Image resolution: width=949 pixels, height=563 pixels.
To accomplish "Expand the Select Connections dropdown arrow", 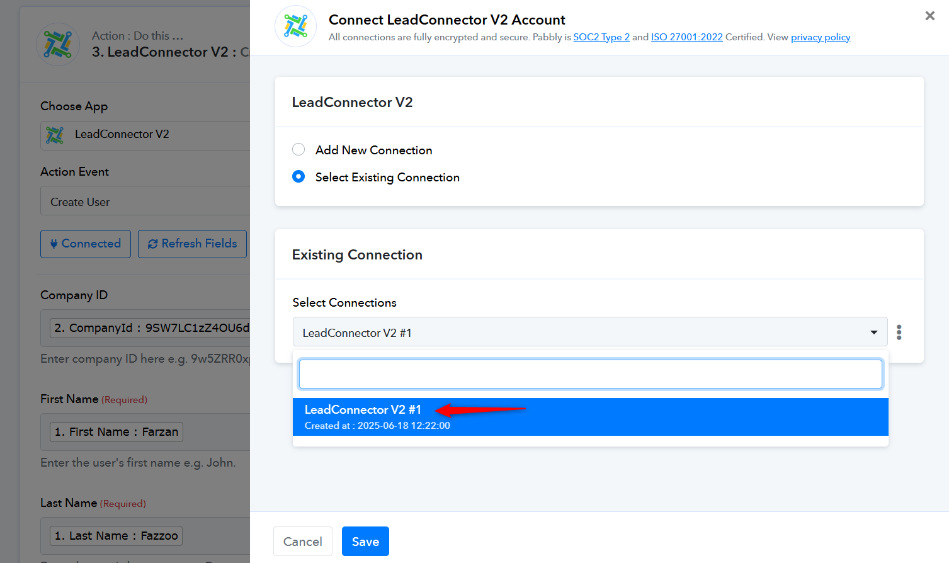I will 873,332.
